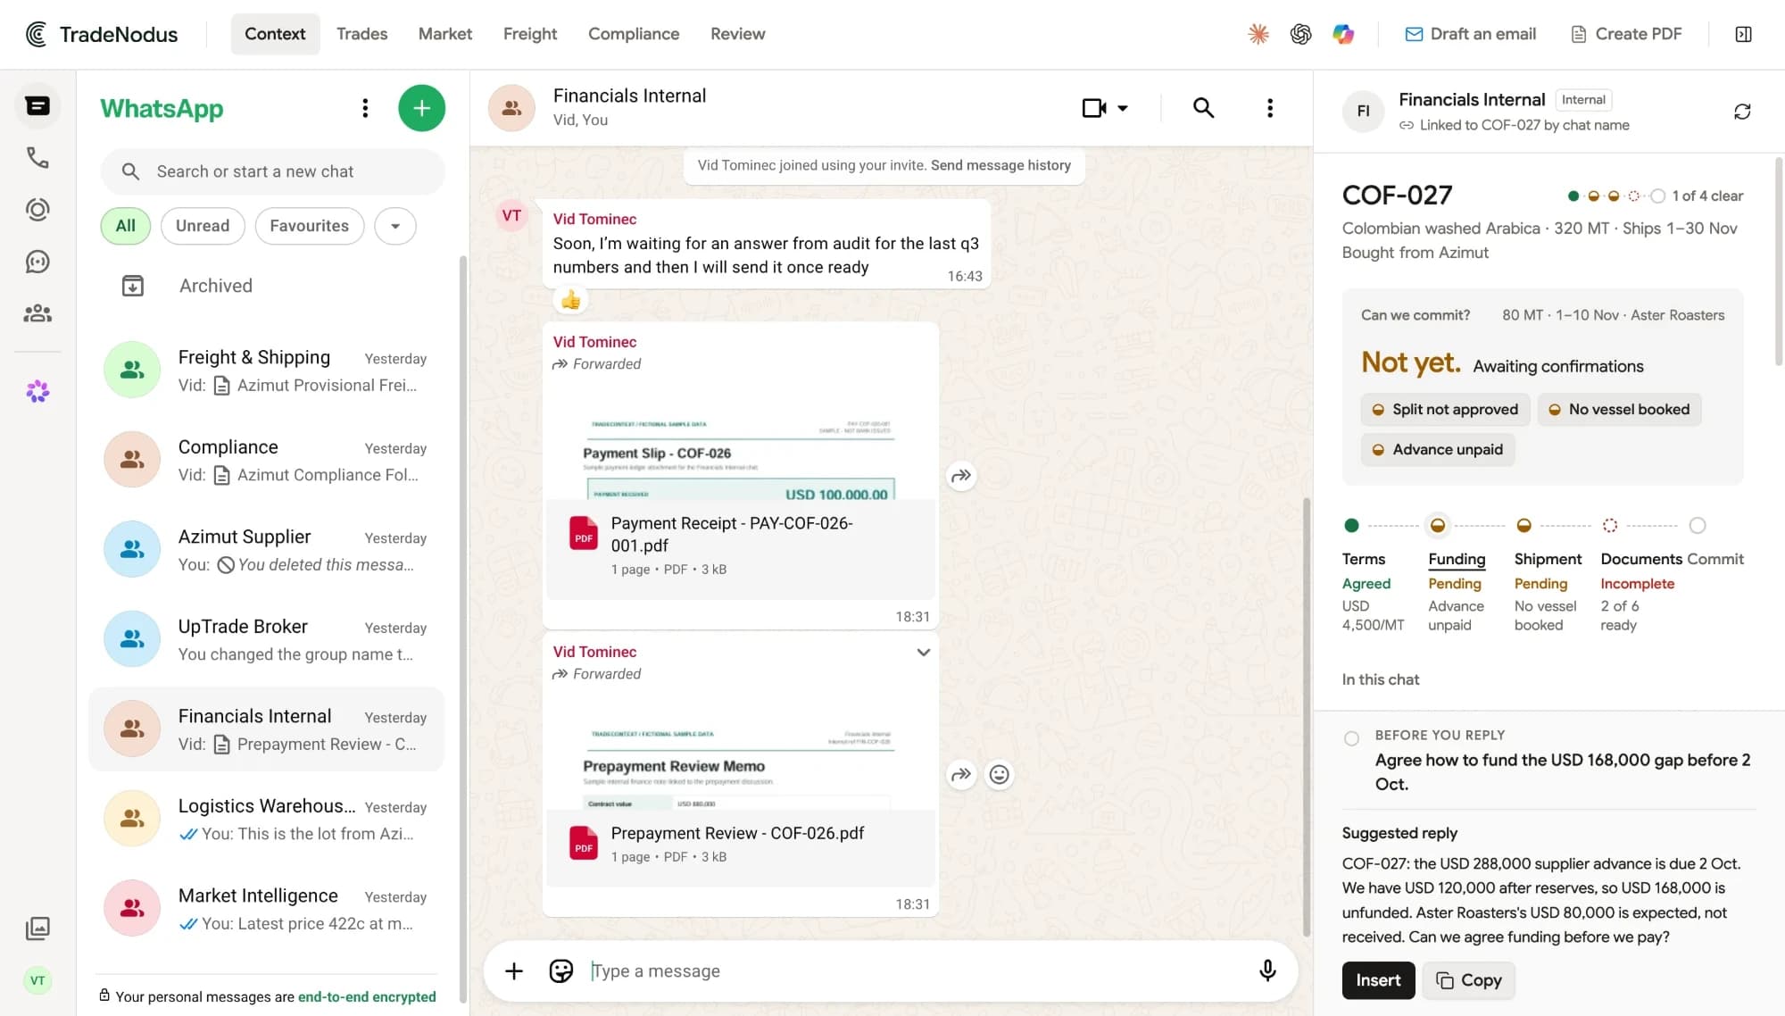Expand more chat filters dropdown
The image size is (1785, 1016).
click(x=395, y=226)
